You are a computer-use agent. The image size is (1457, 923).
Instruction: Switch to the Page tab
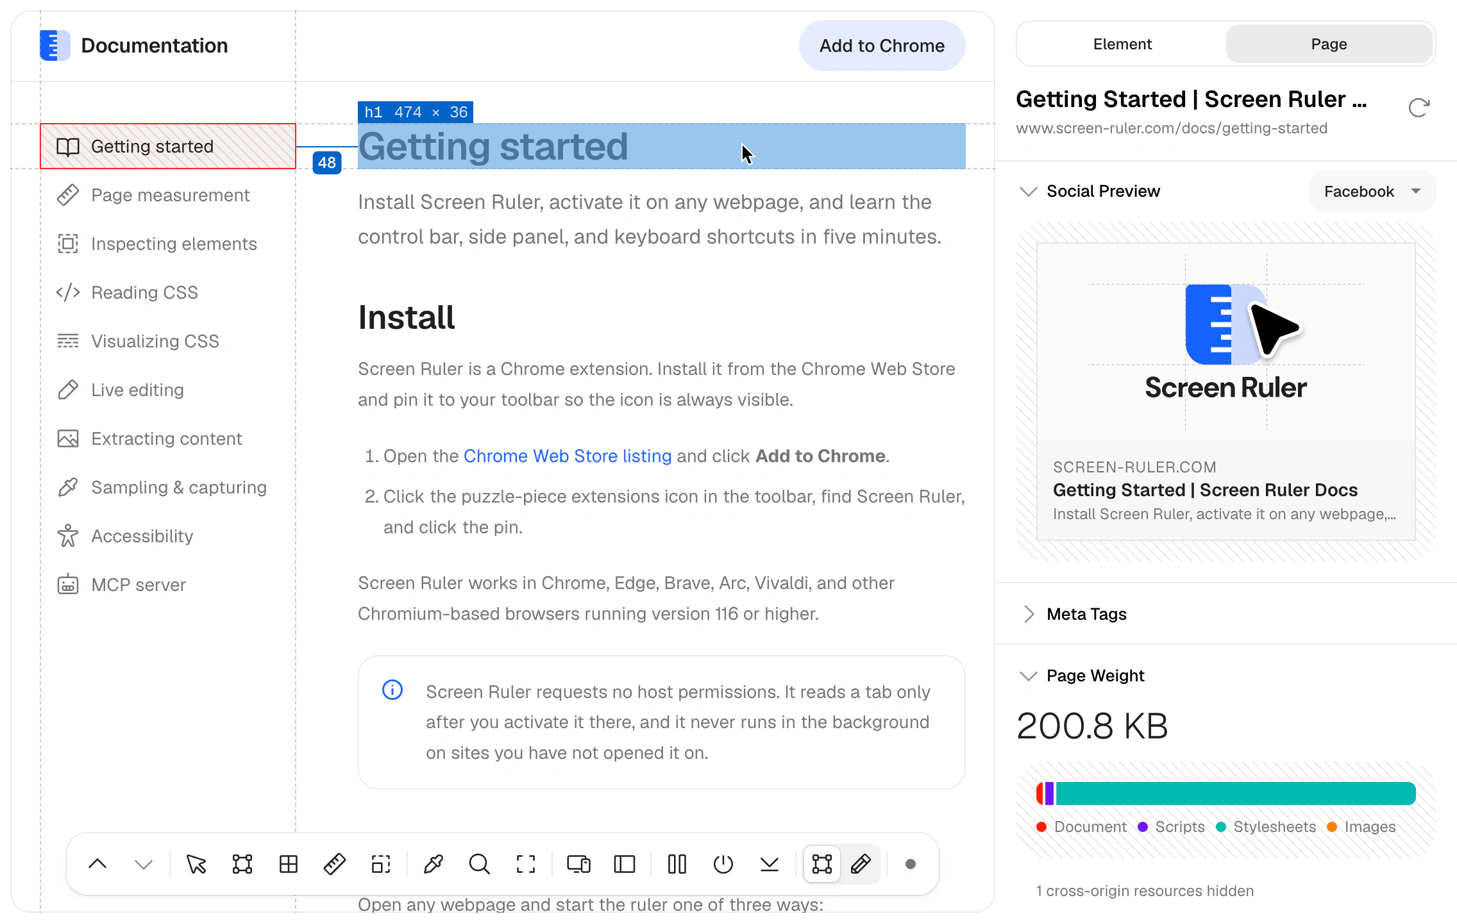coord(1329,44)
